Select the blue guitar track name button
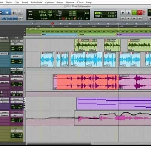Screen dimensions: 151x151 click(x=4, y=54)
